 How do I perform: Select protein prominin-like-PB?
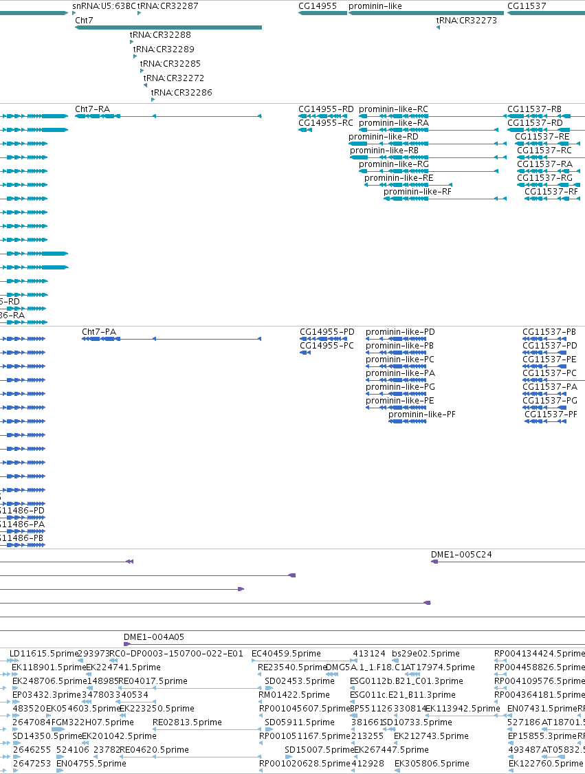[x=400, y=346]
